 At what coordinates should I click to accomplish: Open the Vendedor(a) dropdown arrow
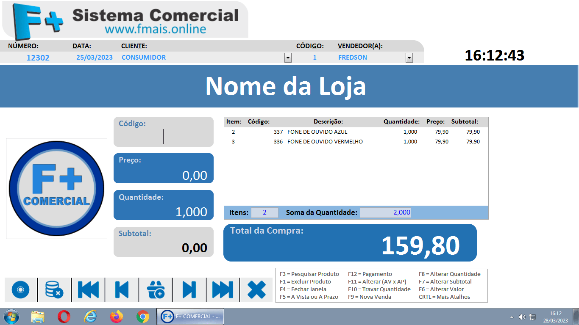pos(409,58)
